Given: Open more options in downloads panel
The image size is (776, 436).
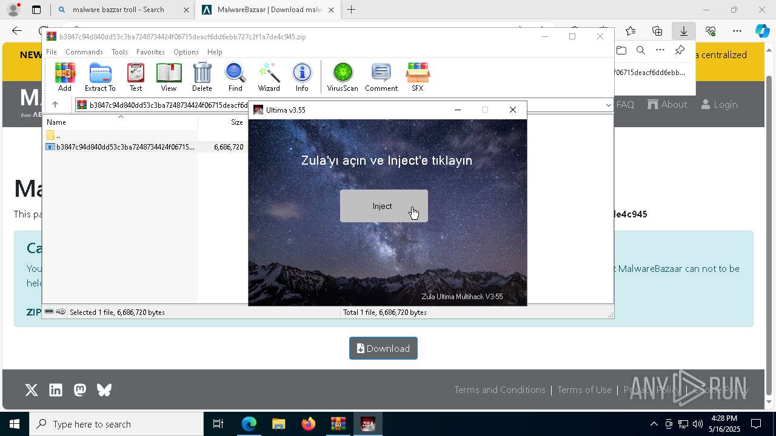Looking at the screenshot, I should click(660, 50).
